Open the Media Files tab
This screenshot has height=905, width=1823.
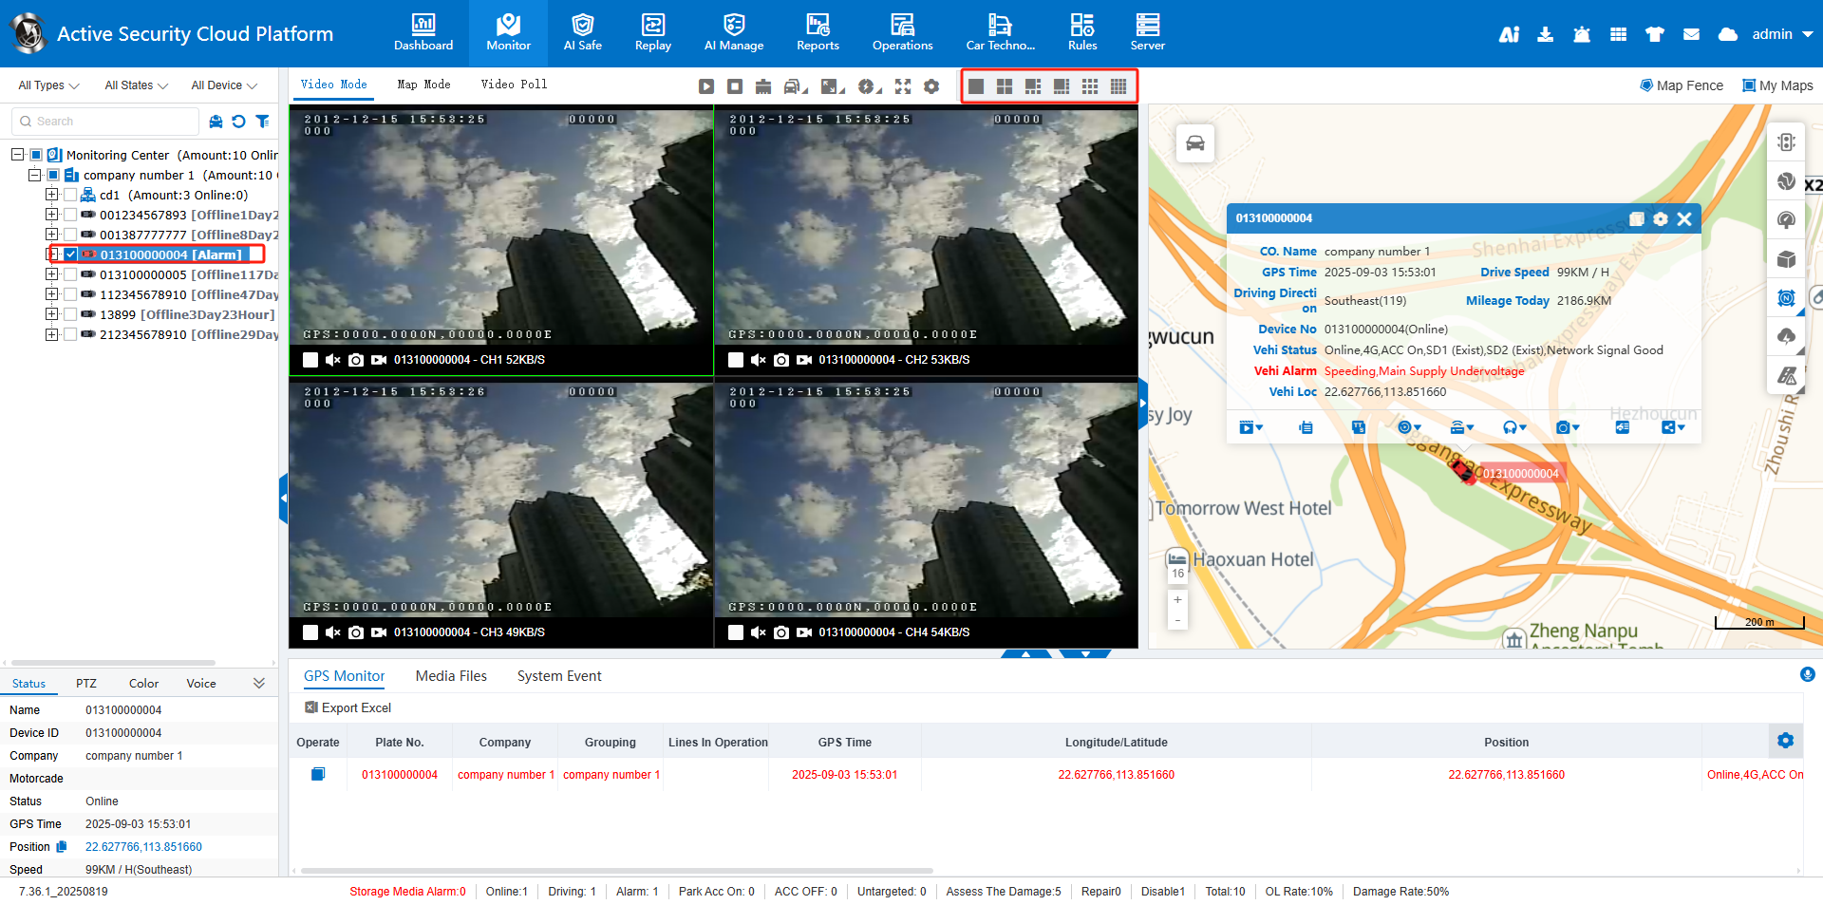(x=451, y=676)
